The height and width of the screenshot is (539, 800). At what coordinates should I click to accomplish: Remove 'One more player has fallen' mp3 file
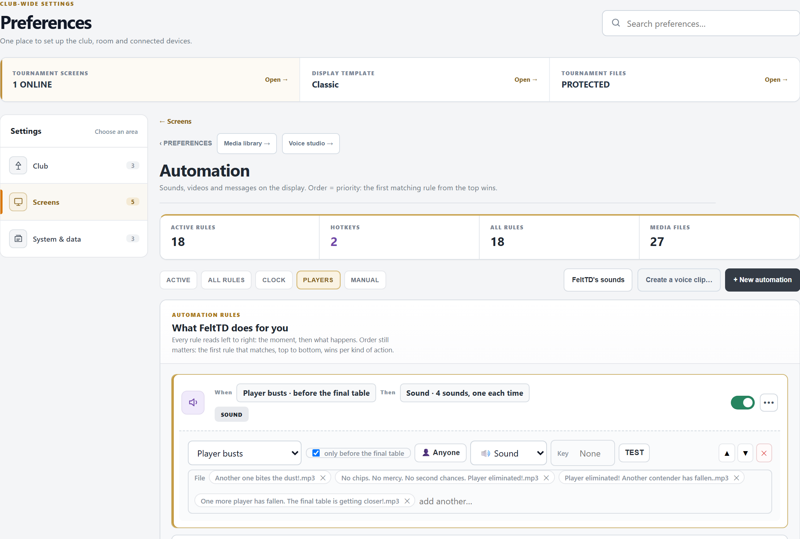point(407,501)
